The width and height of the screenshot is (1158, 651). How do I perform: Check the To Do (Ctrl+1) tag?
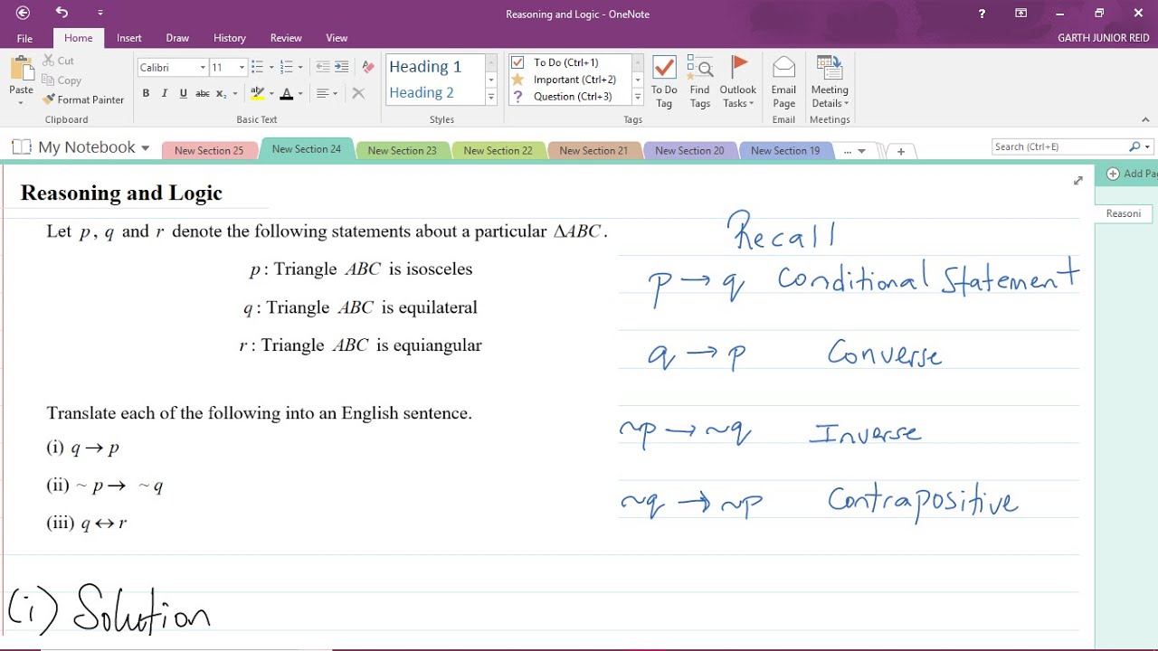[x=567, y=62]
